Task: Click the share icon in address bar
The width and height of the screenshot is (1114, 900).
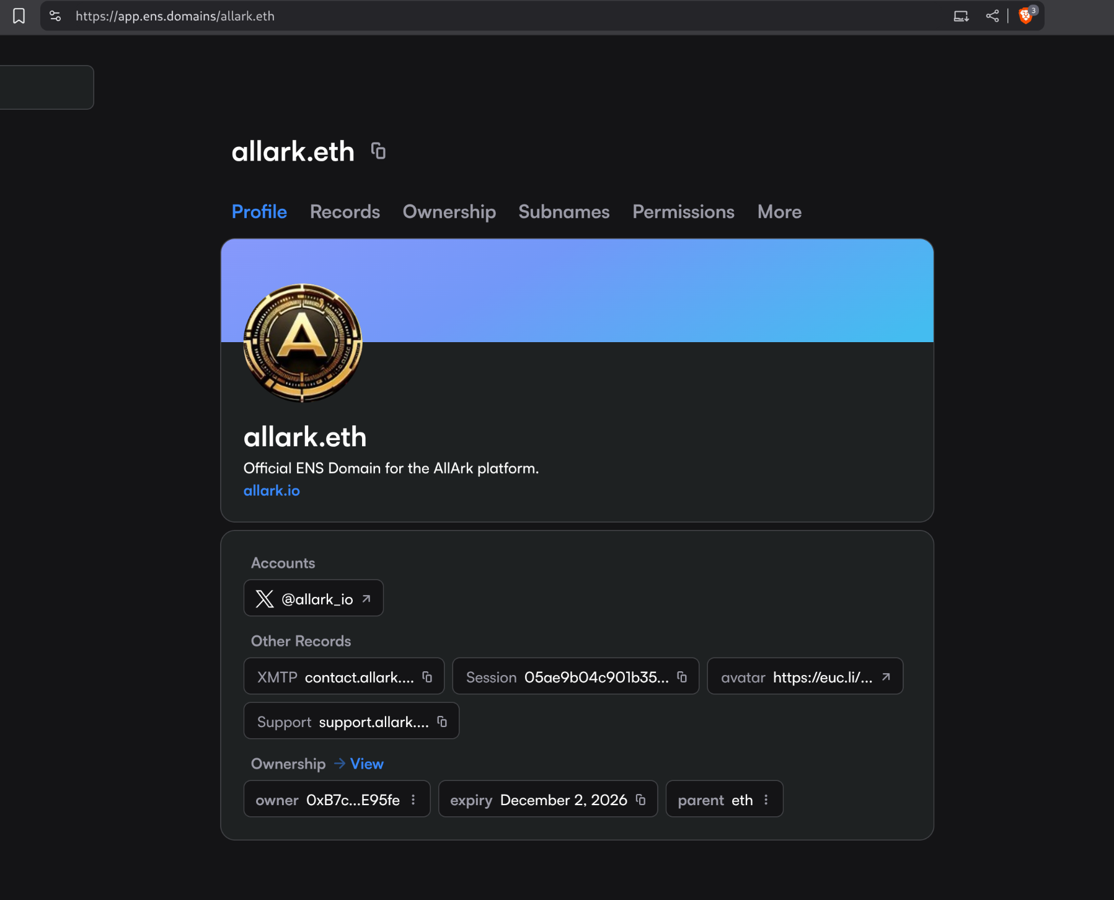Action: point(992,16)
